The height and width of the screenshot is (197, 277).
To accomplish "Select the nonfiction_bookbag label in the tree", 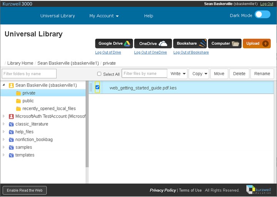I will (34, 140).
